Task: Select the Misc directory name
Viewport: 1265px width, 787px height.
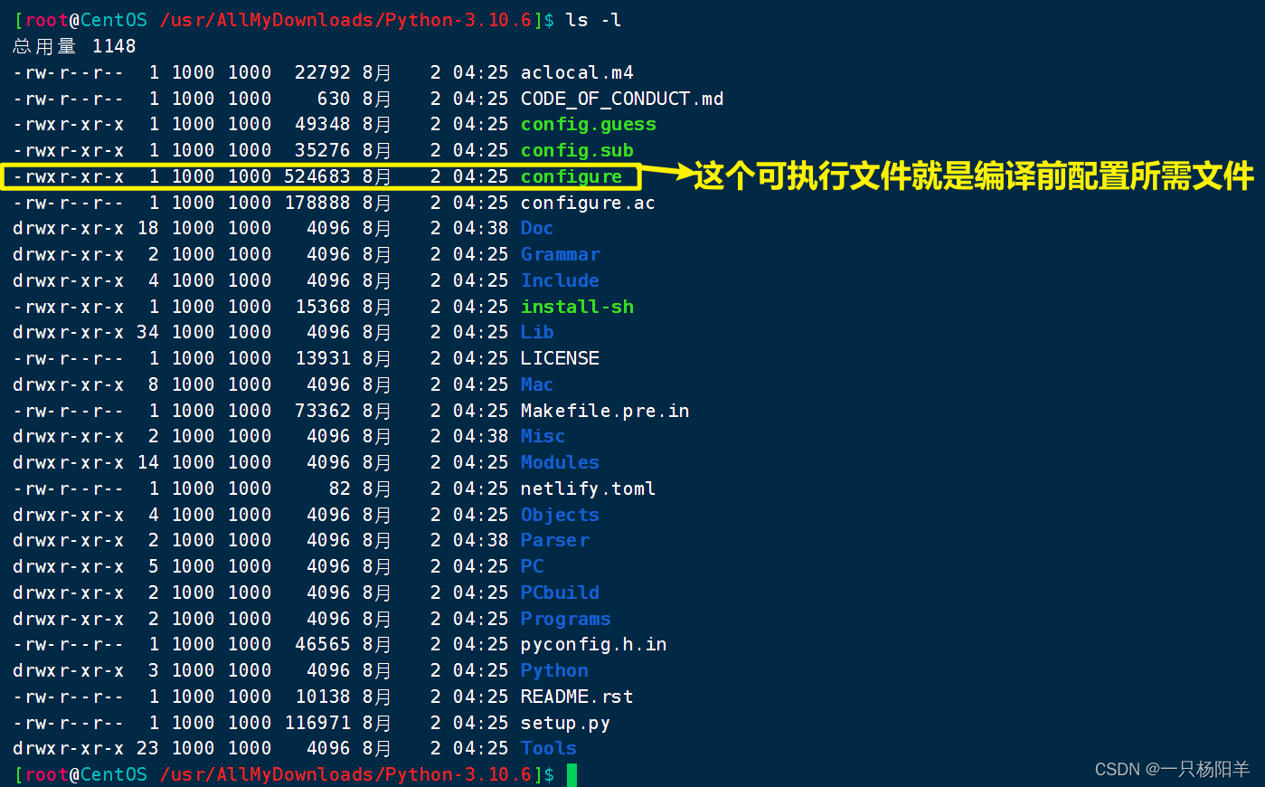Action: click(543, 437)
